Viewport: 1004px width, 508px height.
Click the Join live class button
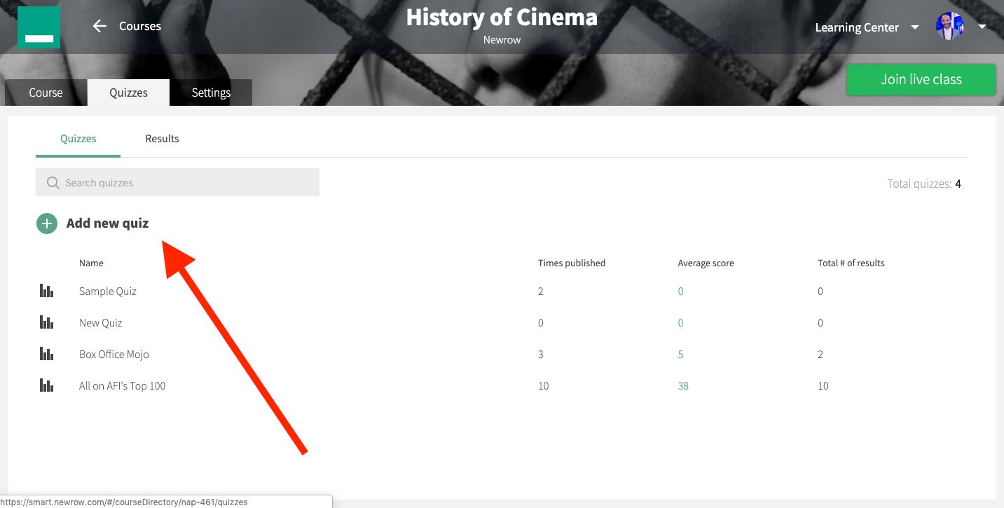921,79
